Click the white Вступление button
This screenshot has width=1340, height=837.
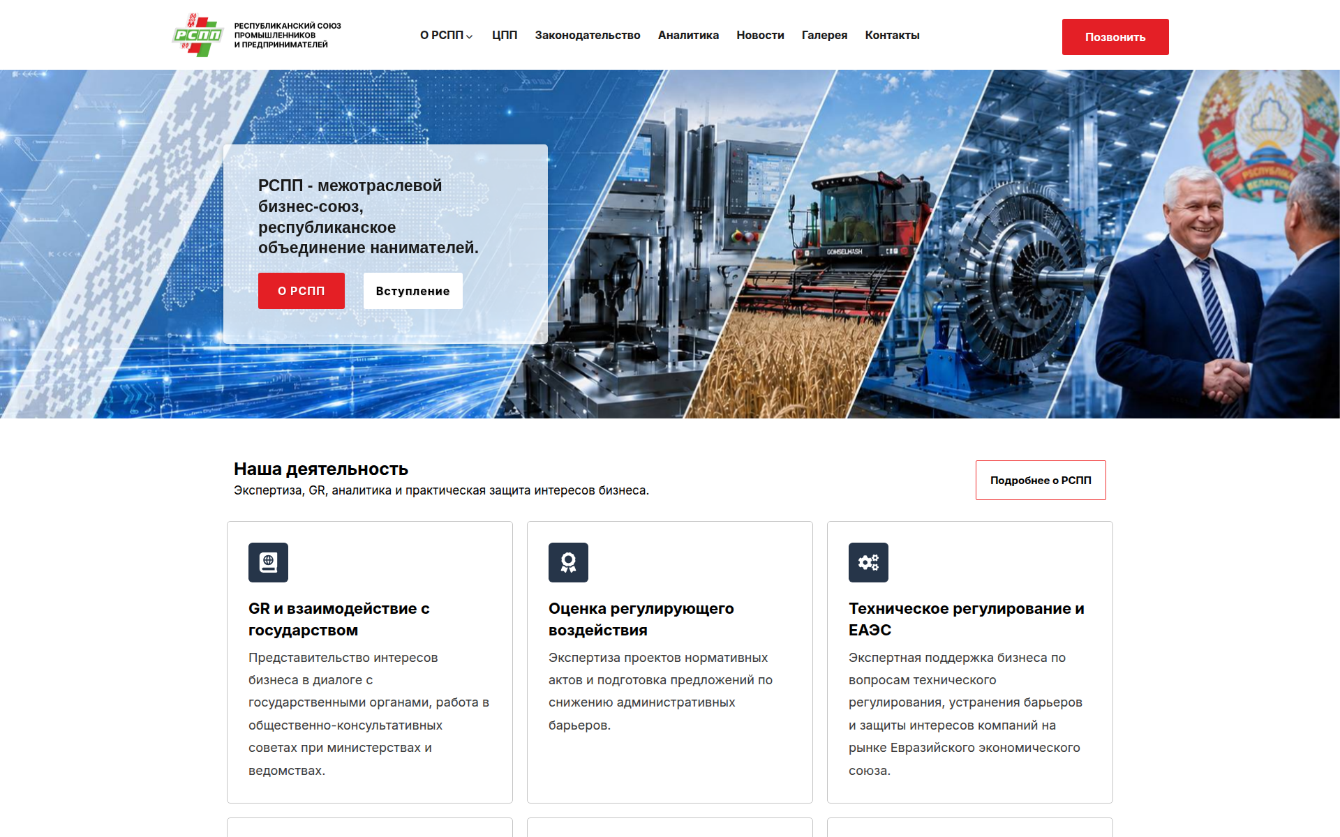(x=413, y=291)
